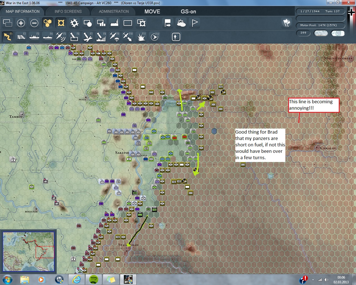Screen dimensions: 356x285
Task: Toggle the rectangle-with-circle unit overlay
Action: tap(88, 23)
